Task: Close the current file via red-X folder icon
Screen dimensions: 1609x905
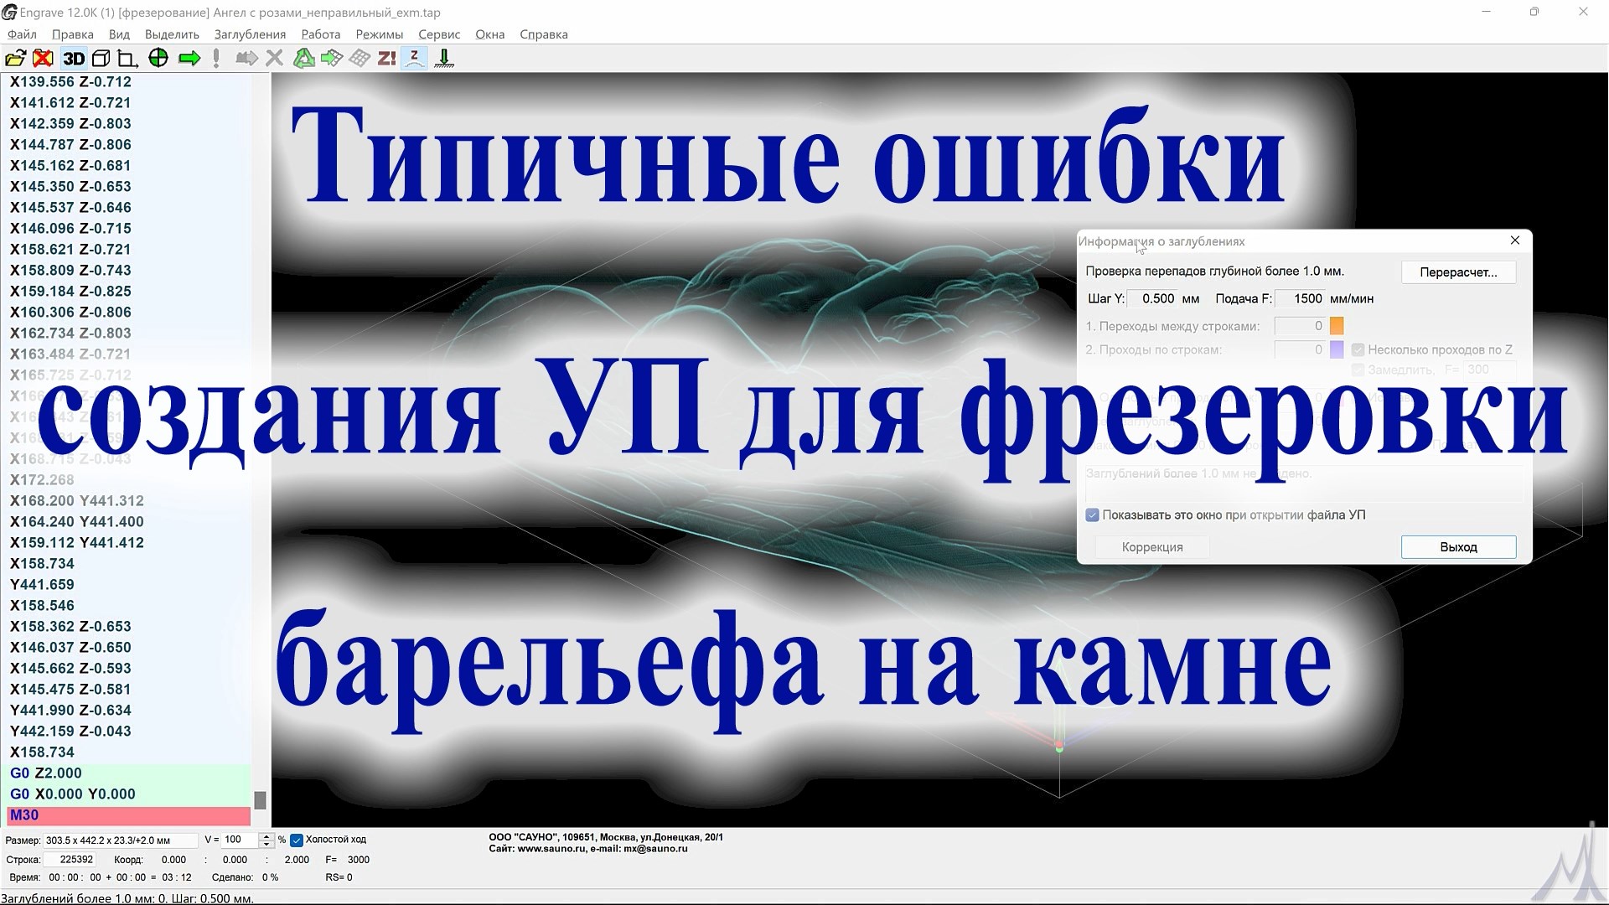Action: [x=44, y=58]
